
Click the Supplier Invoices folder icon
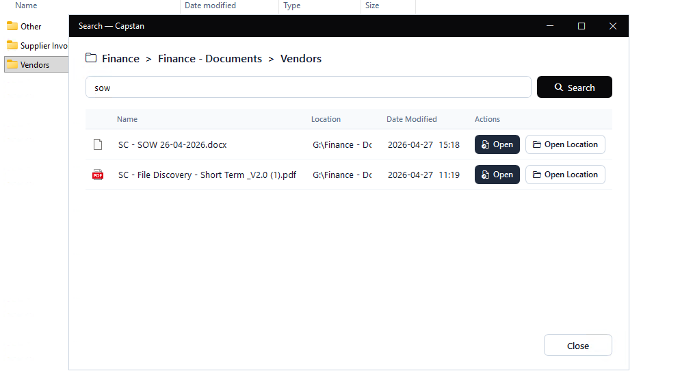tap(12, 45)
